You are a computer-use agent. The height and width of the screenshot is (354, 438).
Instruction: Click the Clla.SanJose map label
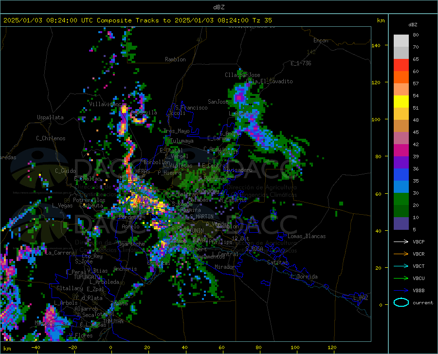(242, 75)
